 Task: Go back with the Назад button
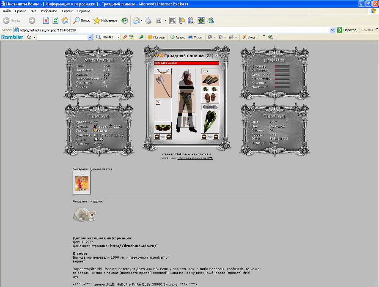11,21
